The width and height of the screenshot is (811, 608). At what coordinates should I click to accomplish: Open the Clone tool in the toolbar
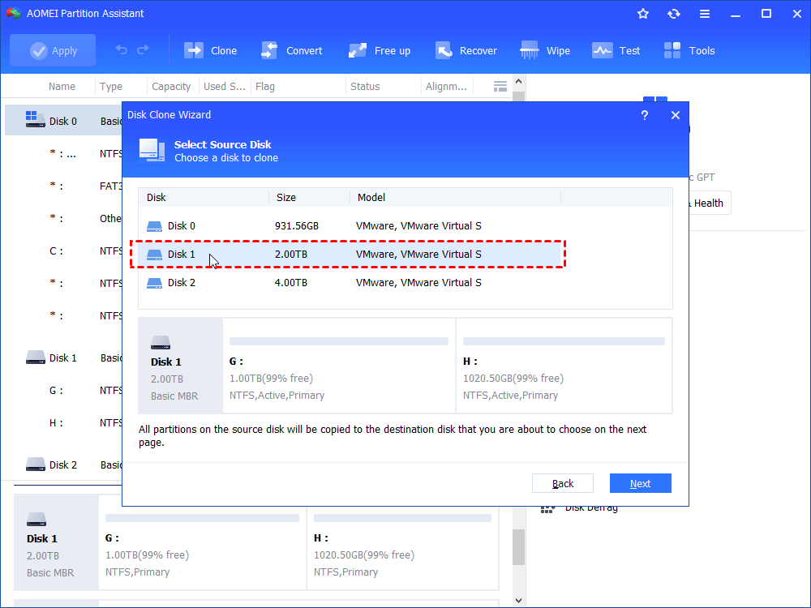(x=211, y=50)
